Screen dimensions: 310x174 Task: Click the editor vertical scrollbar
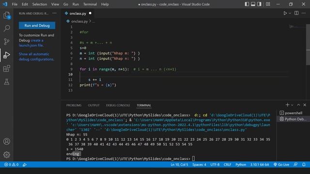(x=308, y=45)
